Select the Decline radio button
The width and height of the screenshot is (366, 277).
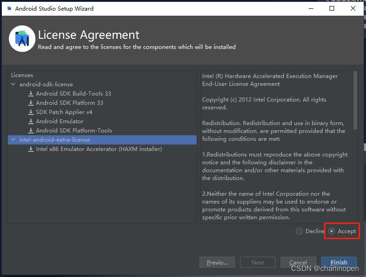click(x=299, y=231)
